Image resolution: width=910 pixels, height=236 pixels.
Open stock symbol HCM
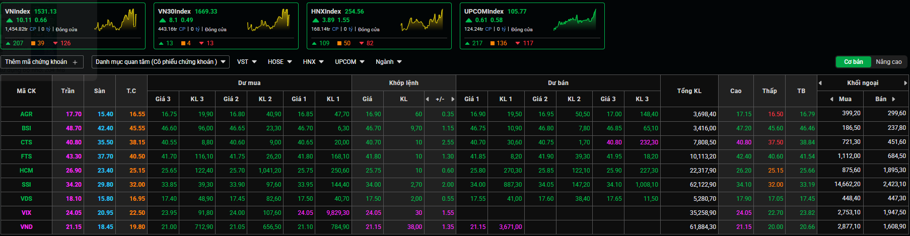point(26,171)
